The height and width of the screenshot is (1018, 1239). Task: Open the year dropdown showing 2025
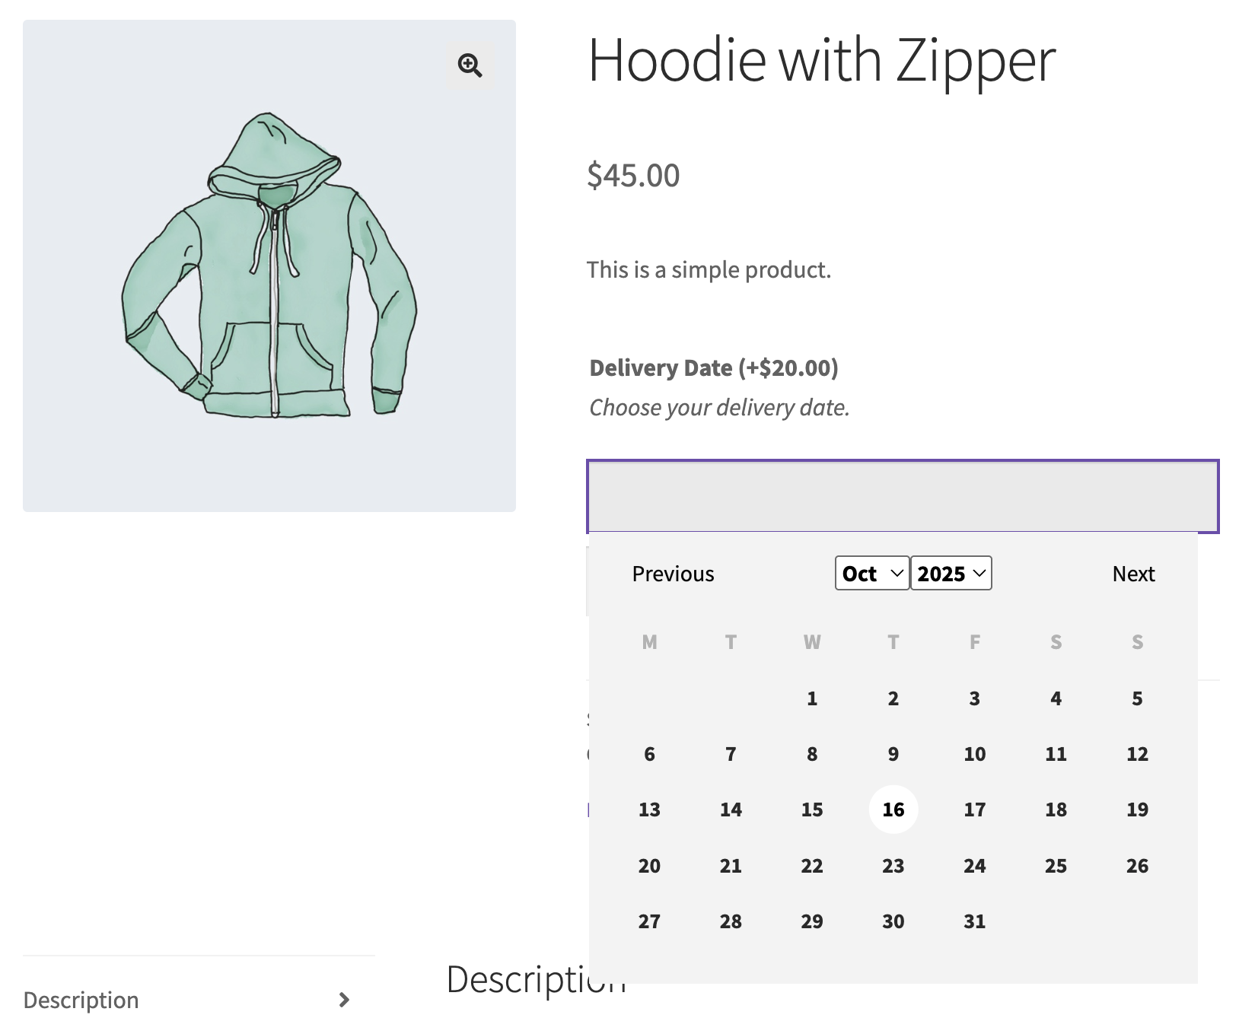951,574
